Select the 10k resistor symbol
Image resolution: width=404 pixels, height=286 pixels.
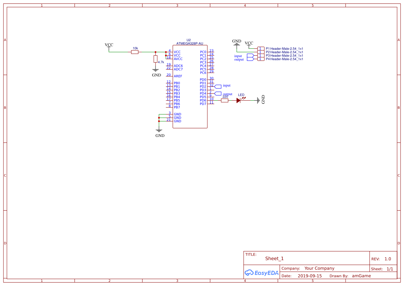(x=134, y=51)
